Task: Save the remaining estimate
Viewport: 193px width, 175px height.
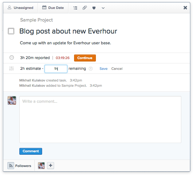Action: pos(103,69)
